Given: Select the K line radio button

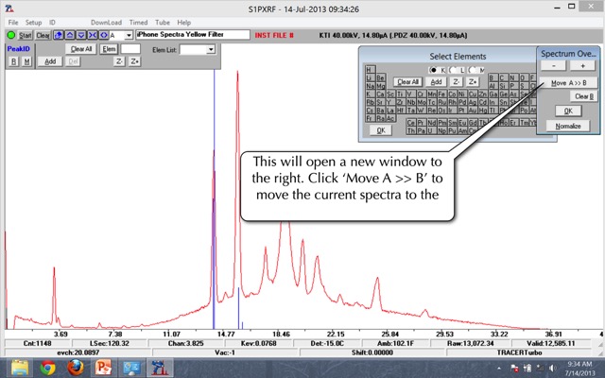Looking at the screenshot, I should click(x=433, y=70).
